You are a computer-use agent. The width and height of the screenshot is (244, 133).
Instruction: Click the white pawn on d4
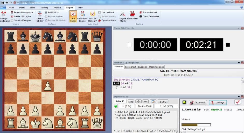tap(48, 86)
